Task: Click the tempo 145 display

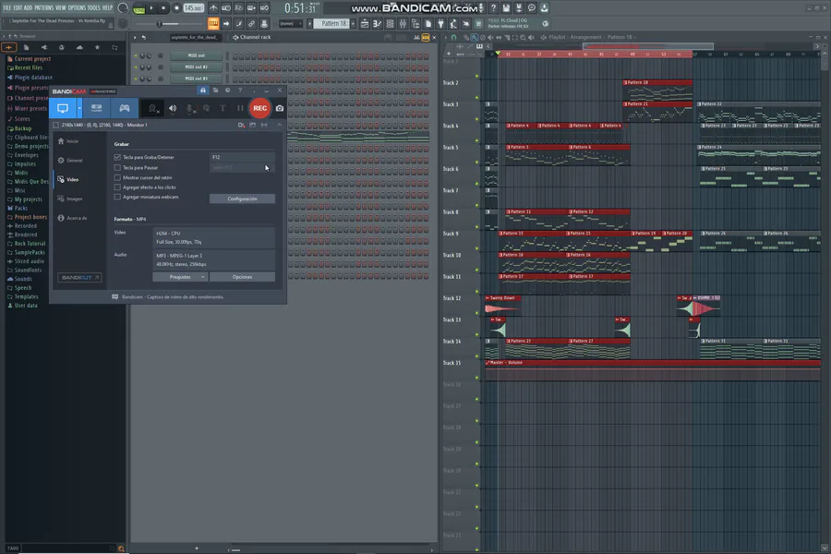Action: pyautogui.click(x=194, y=8)
